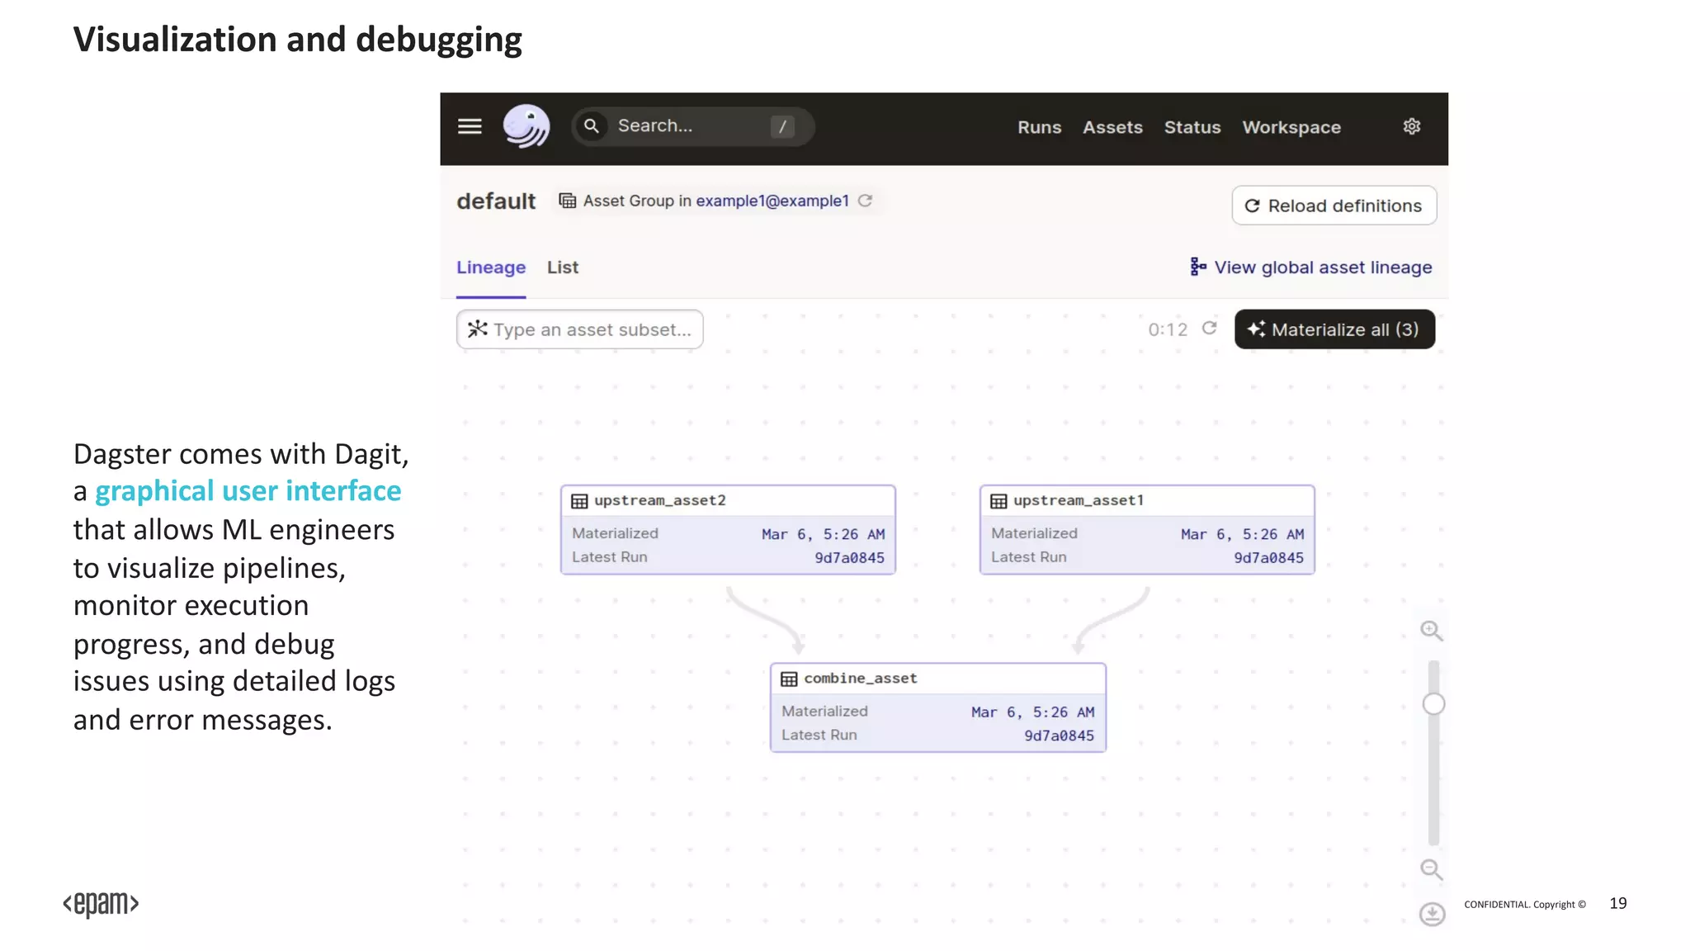Click the zoom slider handle
The image size is (1690, 951).
coord(1433,704)
